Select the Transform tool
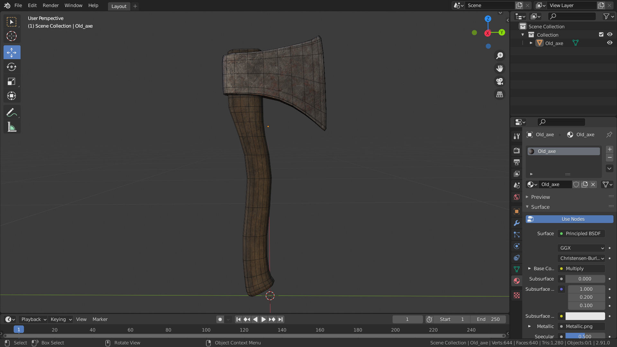617x347 pixels. [x=12, y=96]
